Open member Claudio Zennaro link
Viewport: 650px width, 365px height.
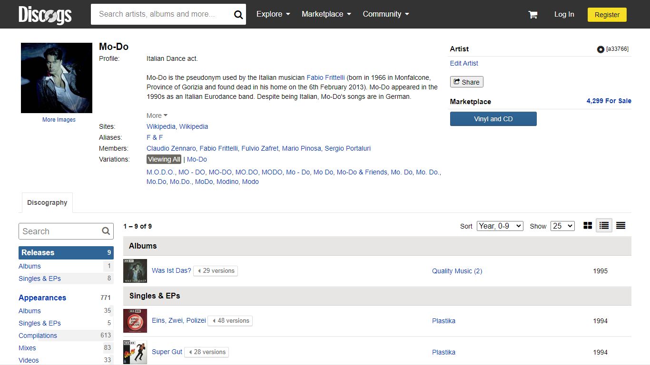point(171,148)
